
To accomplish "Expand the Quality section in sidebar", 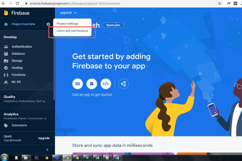I will coord(10,97).
